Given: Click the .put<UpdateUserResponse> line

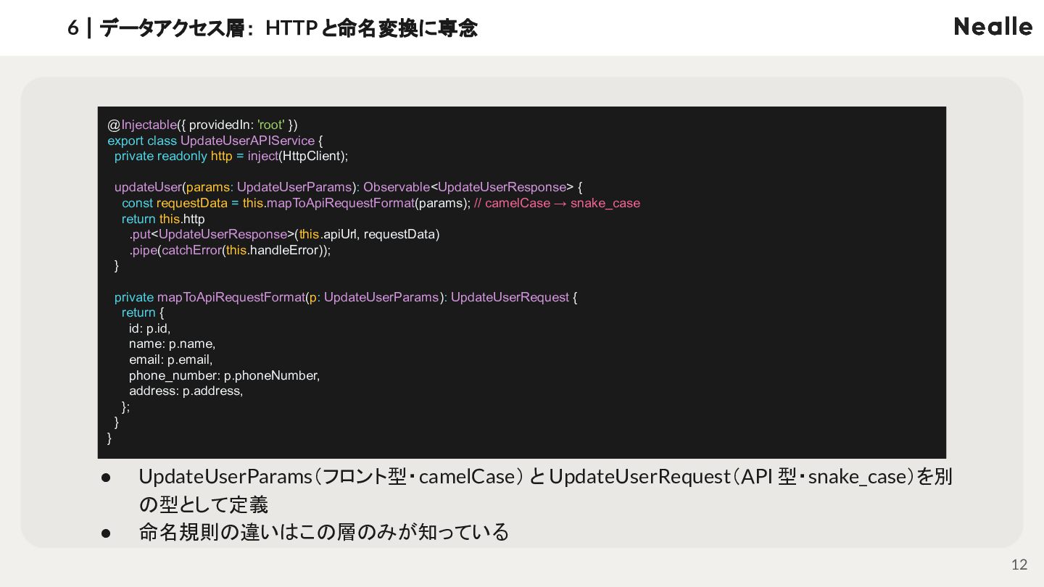Looking at the screenshot, I should [284, 234].
